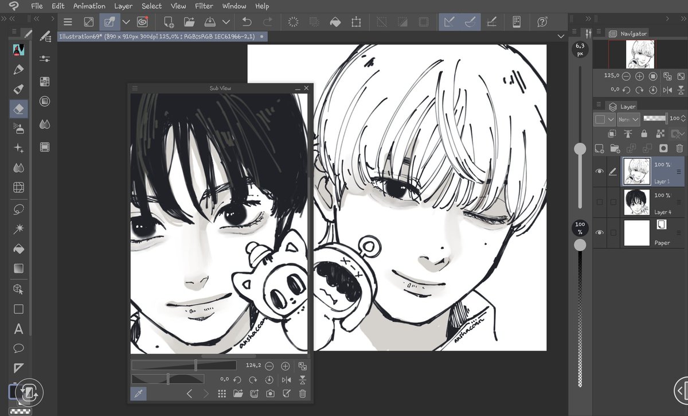Click Open file folder icon in command bar
688x416 pixels.
tap(189, 22)
